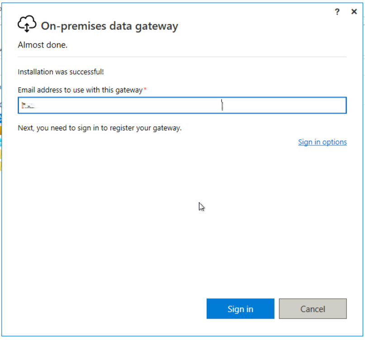
Task: Click the yellow background window sliver at left edge
Action: 0,131
